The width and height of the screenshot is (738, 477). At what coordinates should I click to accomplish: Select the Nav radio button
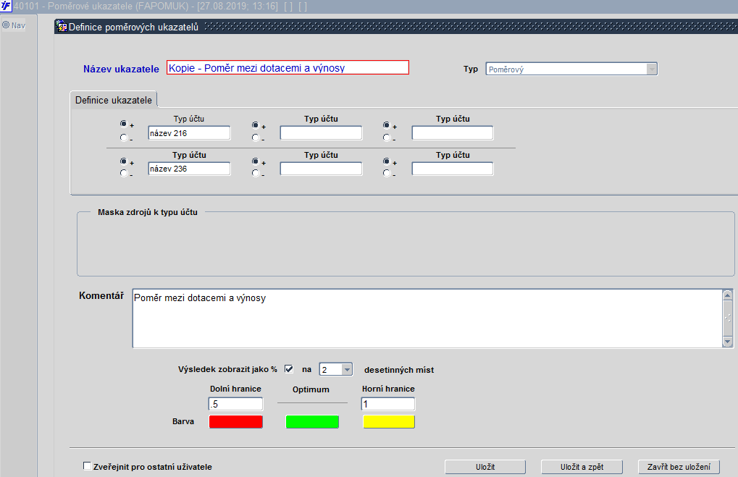[x=6, y=25]
